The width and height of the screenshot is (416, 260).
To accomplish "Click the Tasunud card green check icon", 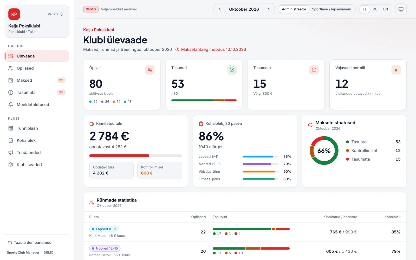I will pyautogui.click(x=232, y=70).
